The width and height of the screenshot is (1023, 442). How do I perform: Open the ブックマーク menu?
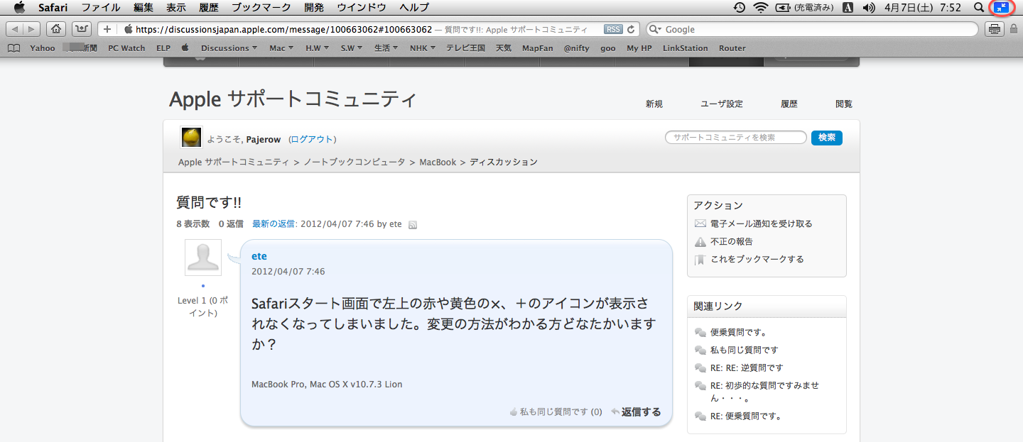[261, 8]
